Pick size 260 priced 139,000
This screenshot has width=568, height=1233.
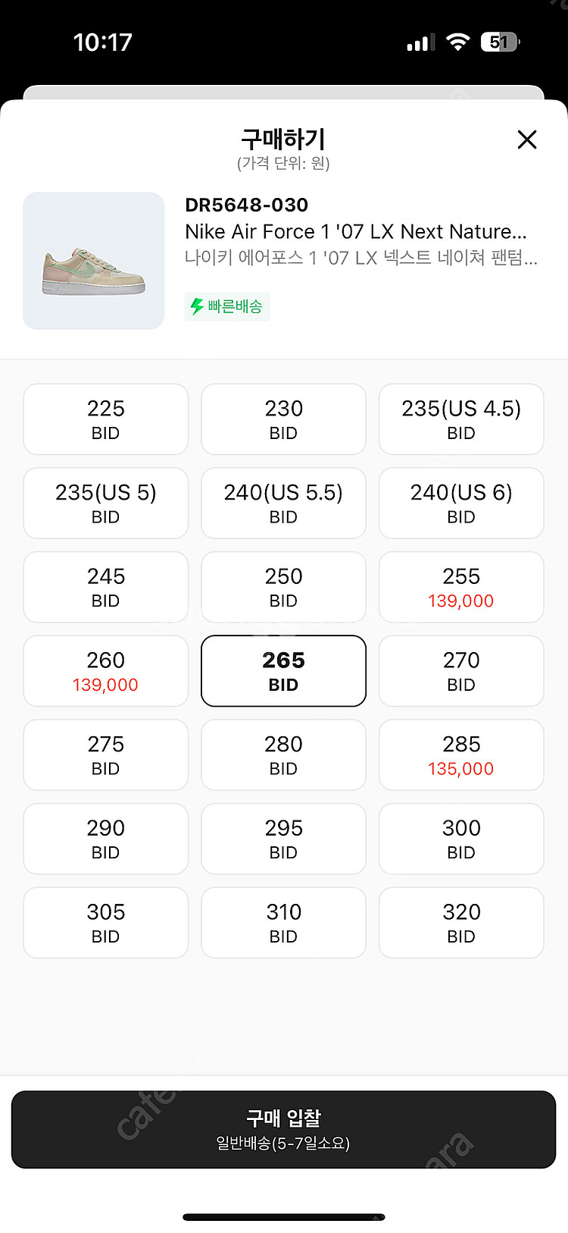[x=106, y=671]
